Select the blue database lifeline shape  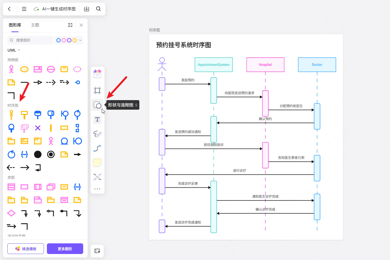[x=38, y=115]
